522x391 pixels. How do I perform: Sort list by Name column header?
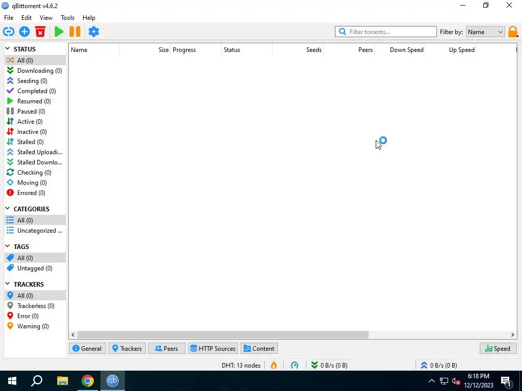[x=94, y=50]
